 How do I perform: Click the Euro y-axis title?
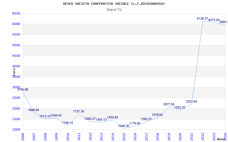coord(14,72)
